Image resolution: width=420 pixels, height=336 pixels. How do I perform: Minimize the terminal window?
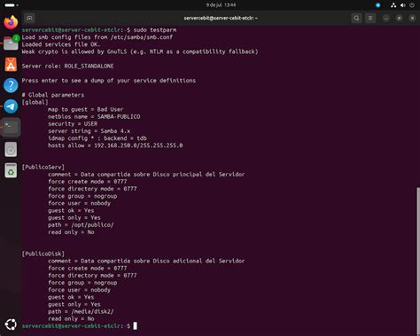(386, 19)
